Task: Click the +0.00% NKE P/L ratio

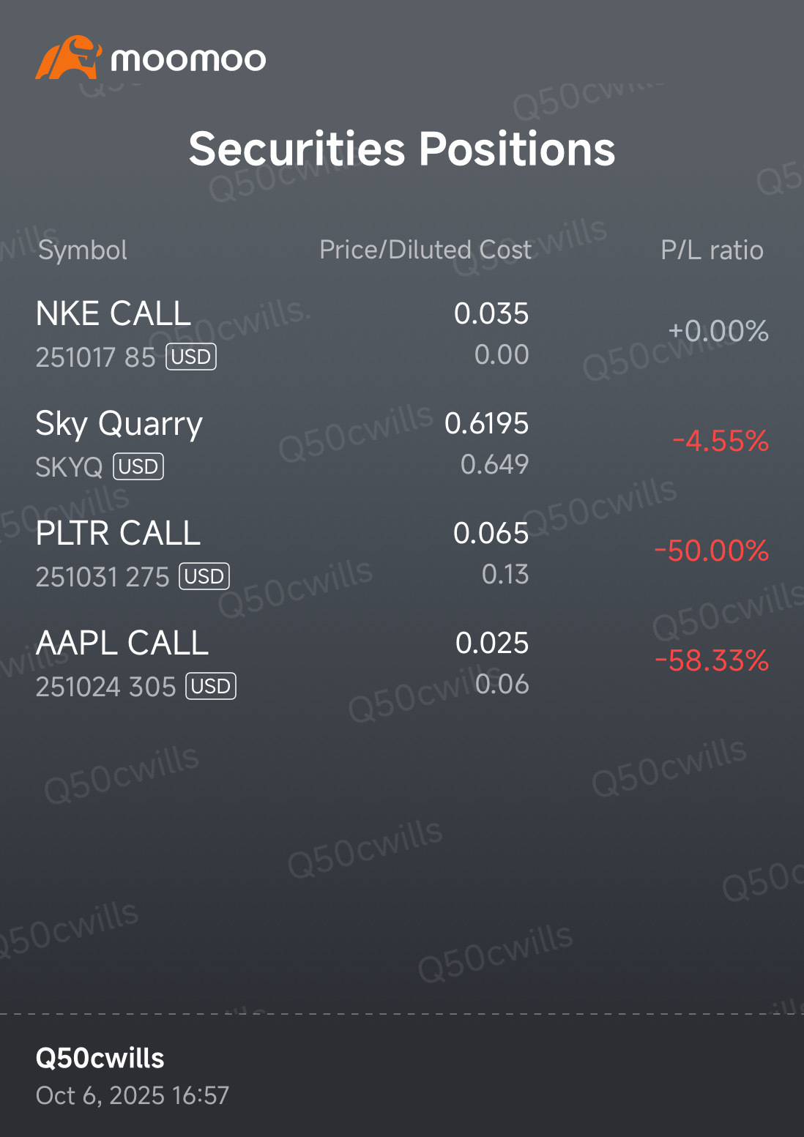Action: coord(718,332)
